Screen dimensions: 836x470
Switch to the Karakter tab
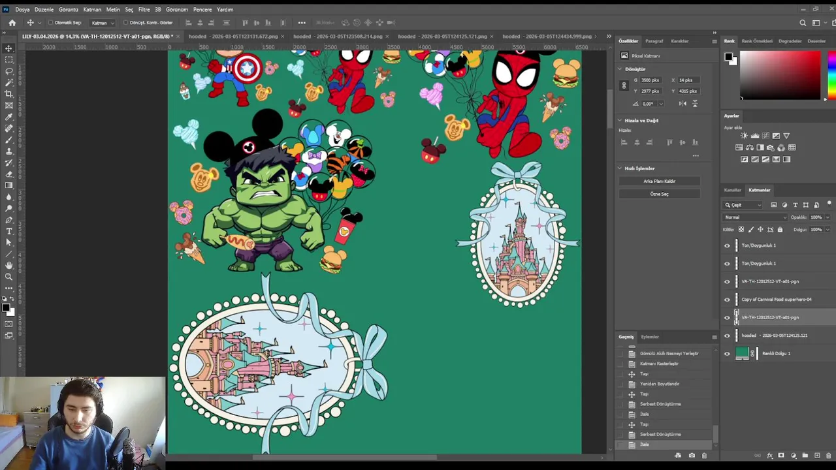point(679,41)
